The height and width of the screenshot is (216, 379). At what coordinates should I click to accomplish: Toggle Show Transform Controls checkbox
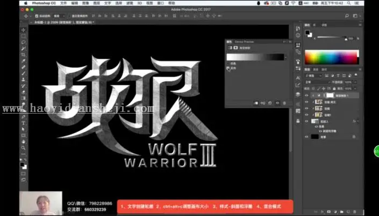(x=69, y=16)
